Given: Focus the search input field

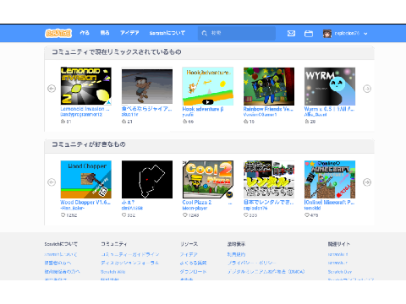Looking at the screenshot, I should [237, 33].
